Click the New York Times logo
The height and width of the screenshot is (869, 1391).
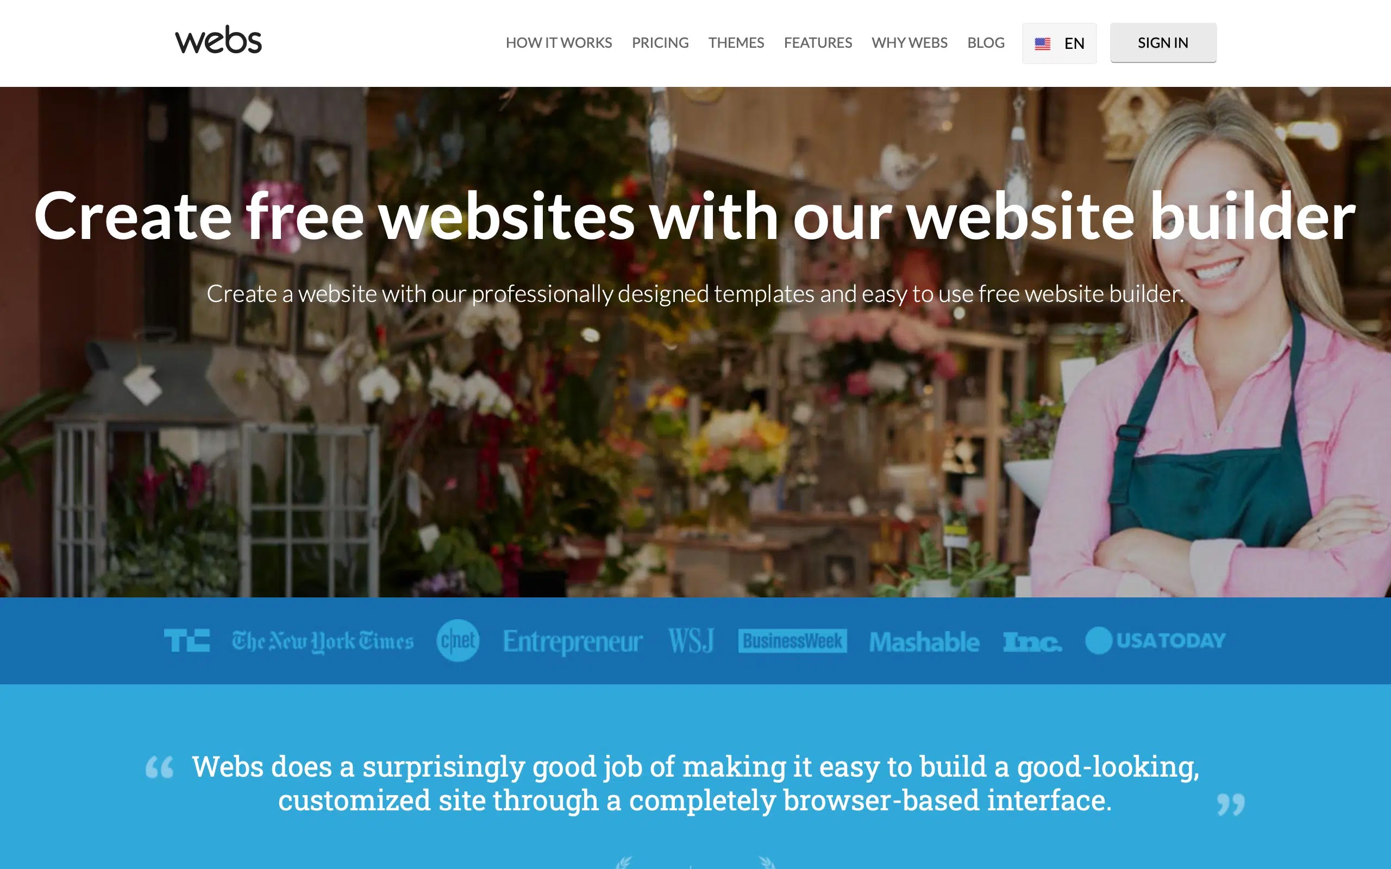point(322,641)
